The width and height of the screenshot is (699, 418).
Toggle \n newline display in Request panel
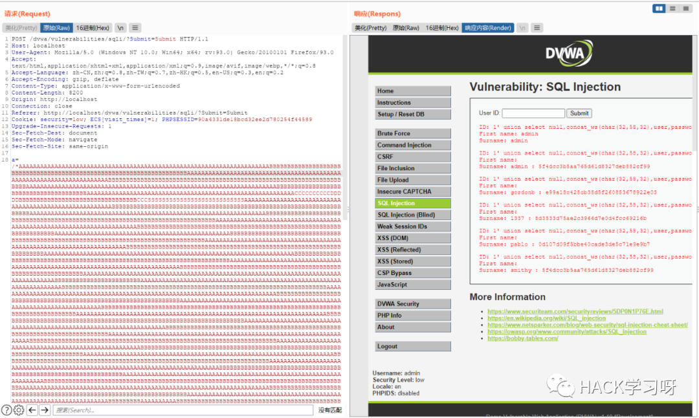pyautogui.click(x=120, y=28)
